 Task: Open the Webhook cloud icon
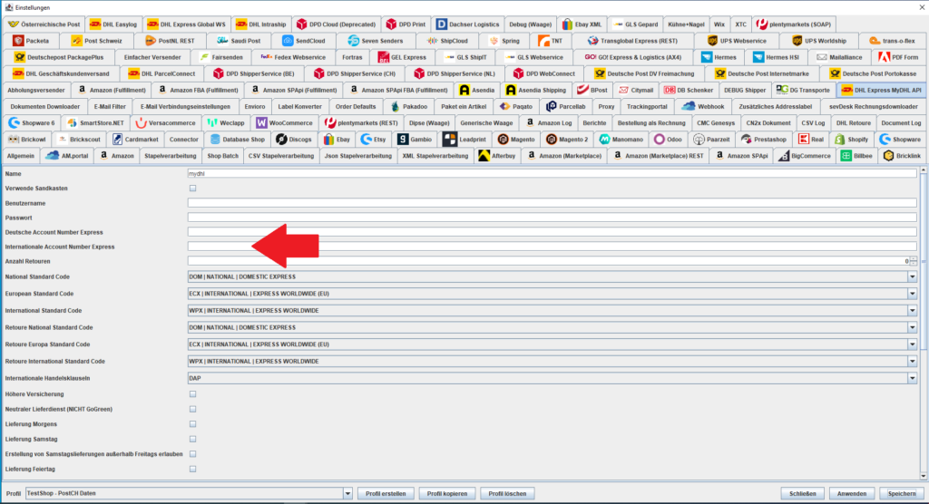pyautogui.click(x=689, y=107)
